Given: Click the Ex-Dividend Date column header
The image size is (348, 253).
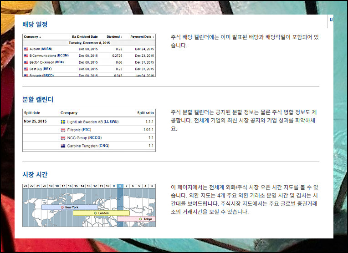Looking at the screenshot, I should (85, 37).
